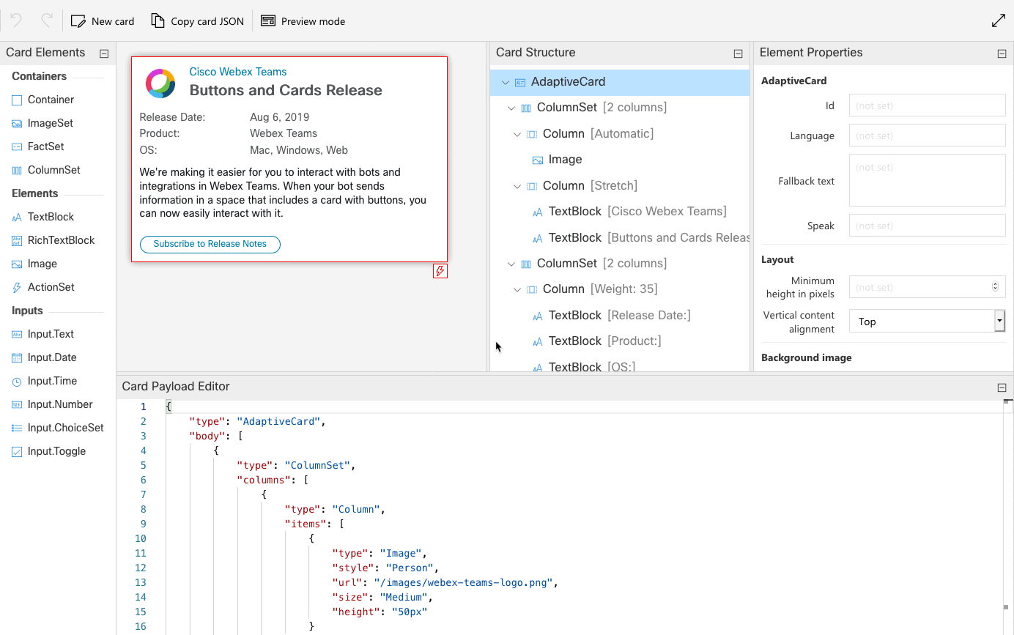Select the Input.Number element icon
1014x635 pixels.
pyautogui.click(x=17, y=404)
